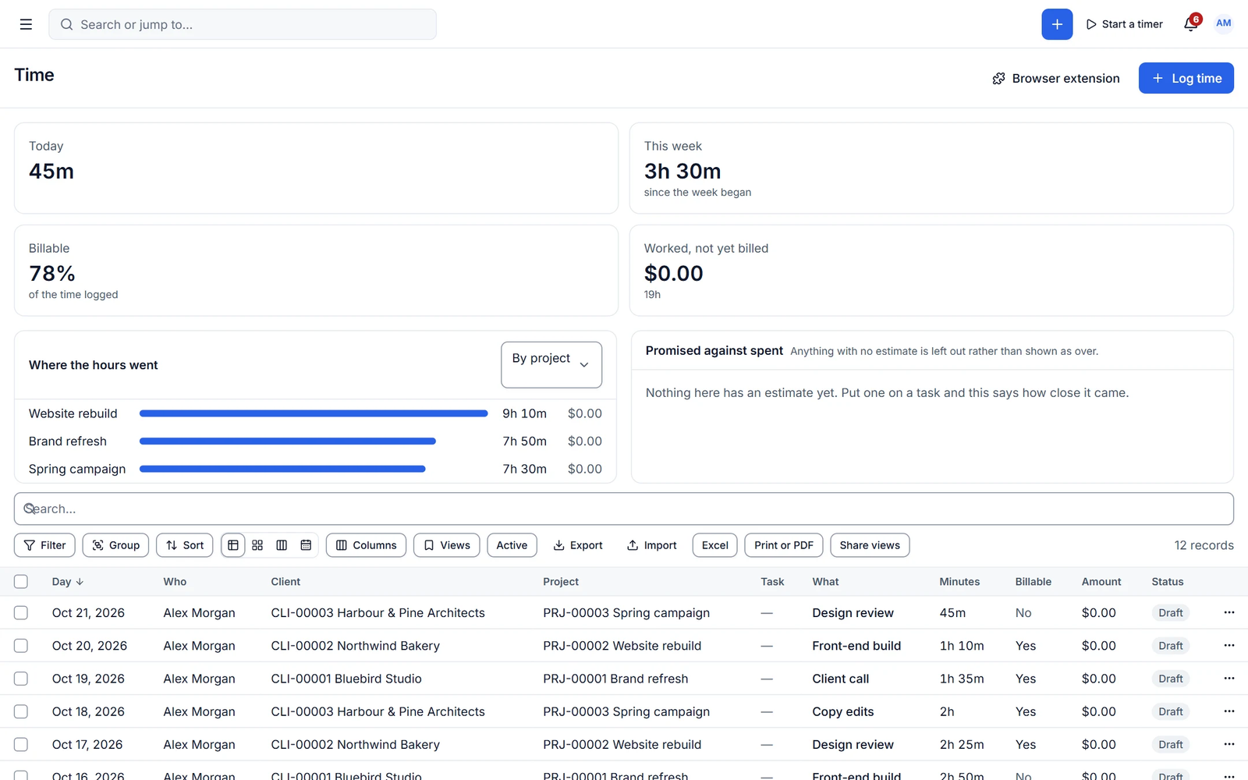Open the Sort options
The height and width of the screenshot is (780, 1248).
[x=185, y=545]
